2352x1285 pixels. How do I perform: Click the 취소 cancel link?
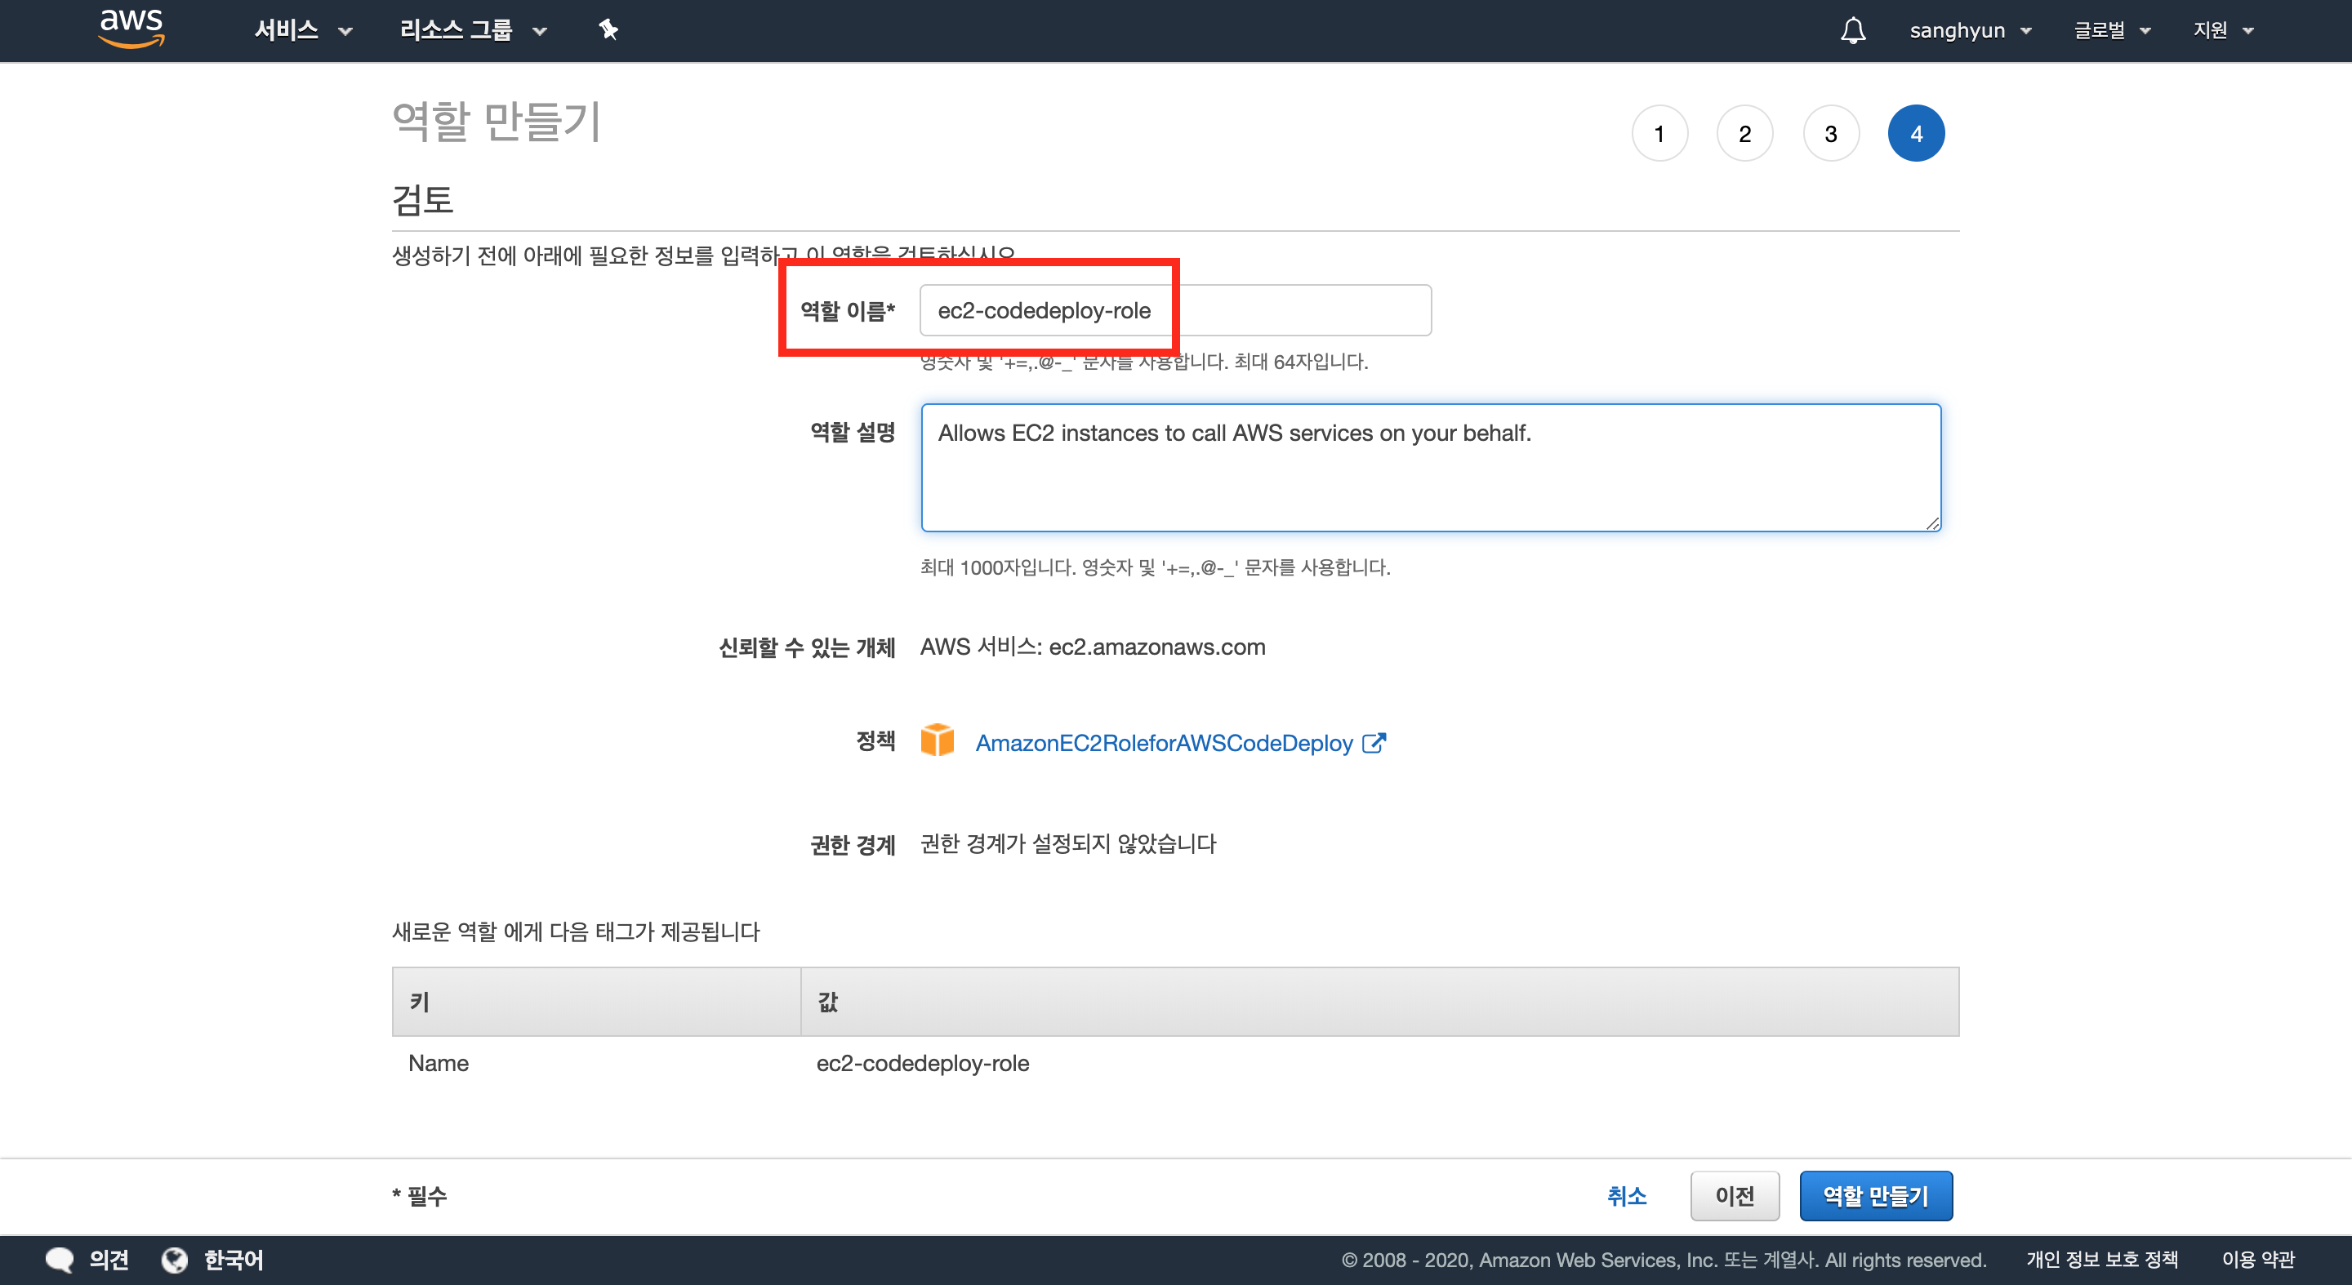[x=1626, y=1195]
